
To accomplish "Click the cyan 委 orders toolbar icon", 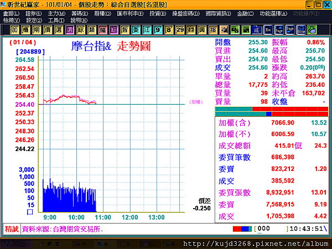I will coord(136,30).
